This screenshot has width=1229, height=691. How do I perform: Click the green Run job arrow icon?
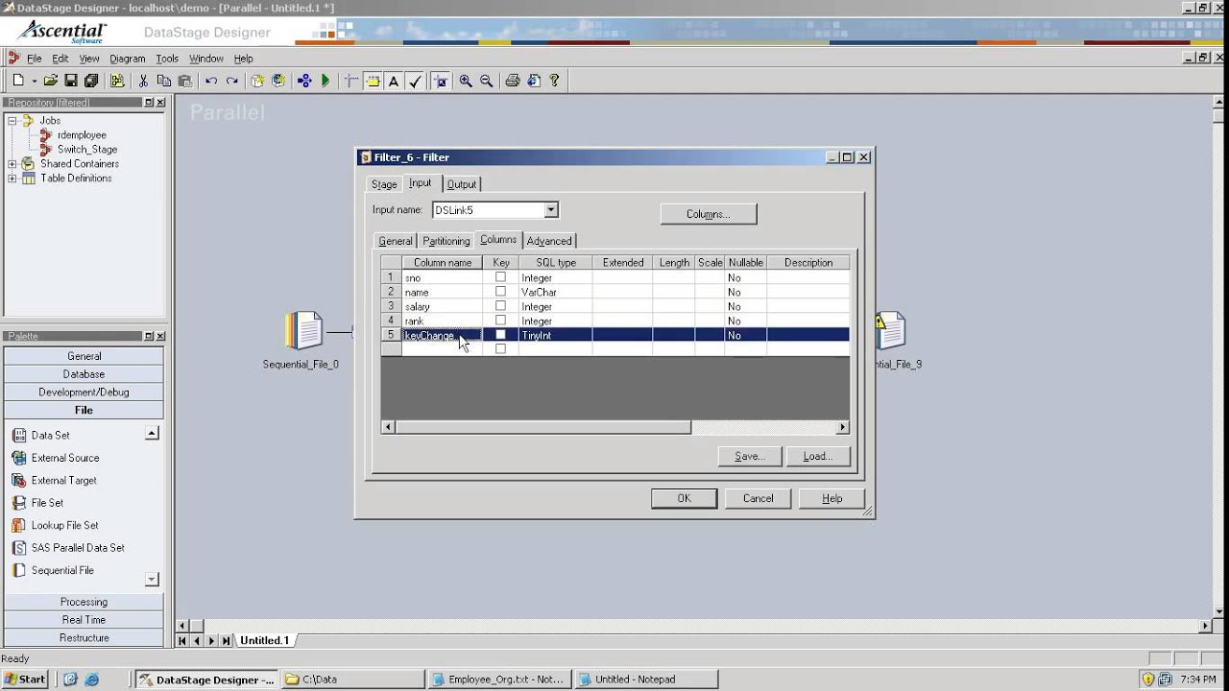(325, 82)
